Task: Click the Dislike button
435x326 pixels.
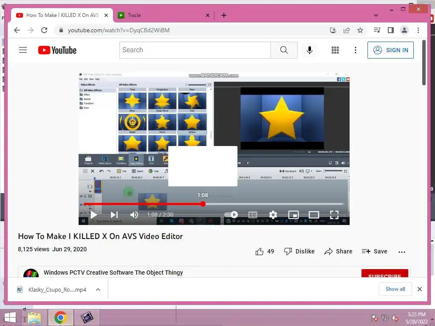Action: tap(299, 251)
